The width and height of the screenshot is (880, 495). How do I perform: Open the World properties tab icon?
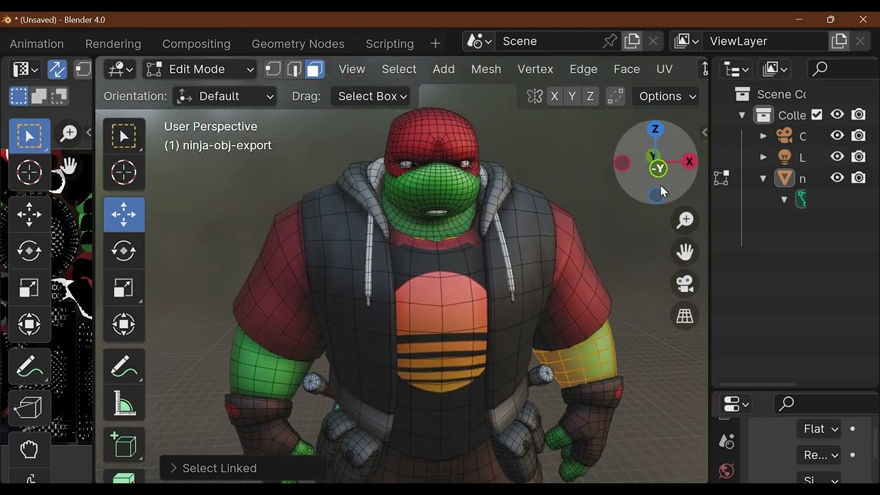pyautogui.click(x=727, y=471)
